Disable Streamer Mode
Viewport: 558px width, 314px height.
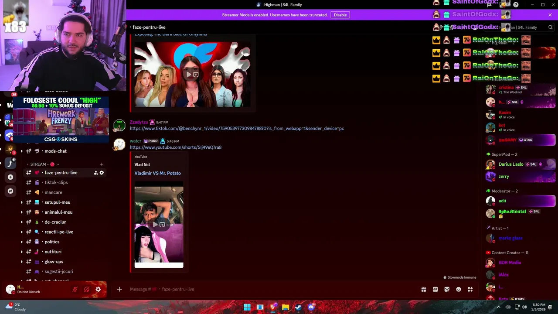tap(340, 15)
